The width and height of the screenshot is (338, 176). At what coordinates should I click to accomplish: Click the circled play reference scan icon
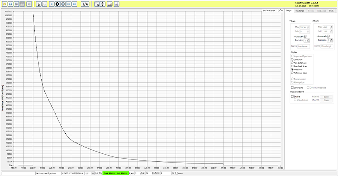pos(63,4)
